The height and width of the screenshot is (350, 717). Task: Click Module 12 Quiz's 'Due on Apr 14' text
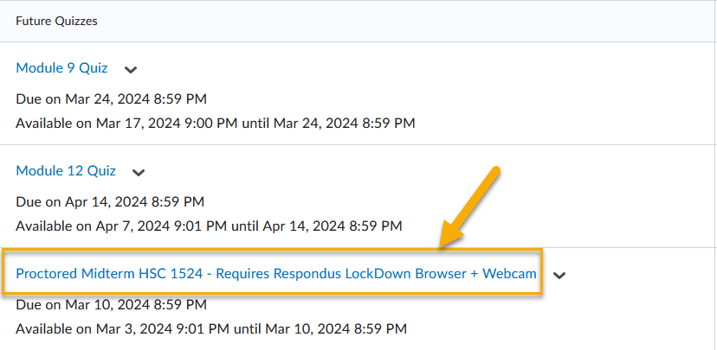(x=110, y=202)
